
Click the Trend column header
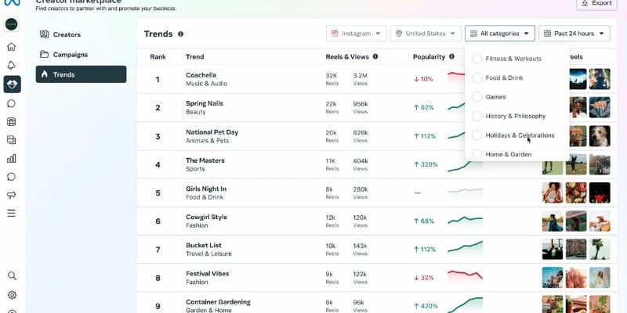click(194, 56)
